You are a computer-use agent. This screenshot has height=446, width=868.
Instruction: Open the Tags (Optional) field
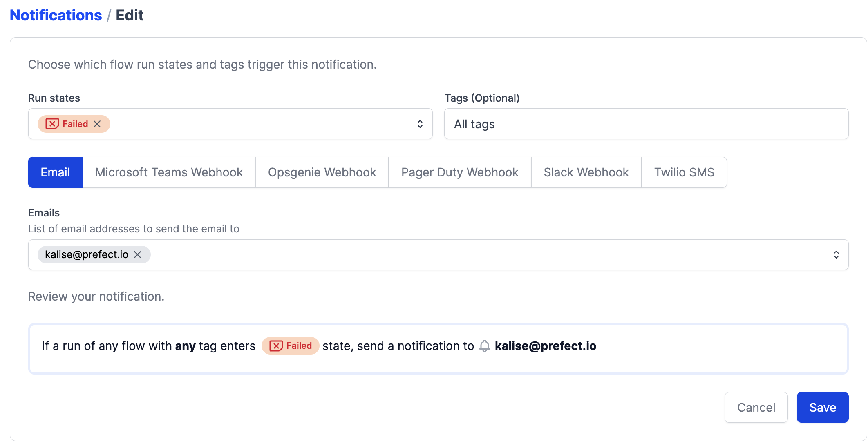[646, 124]
